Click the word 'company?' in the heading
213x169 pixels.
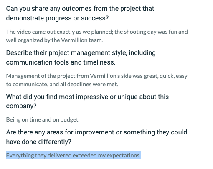pyautogui.click(x=21, y=106)
